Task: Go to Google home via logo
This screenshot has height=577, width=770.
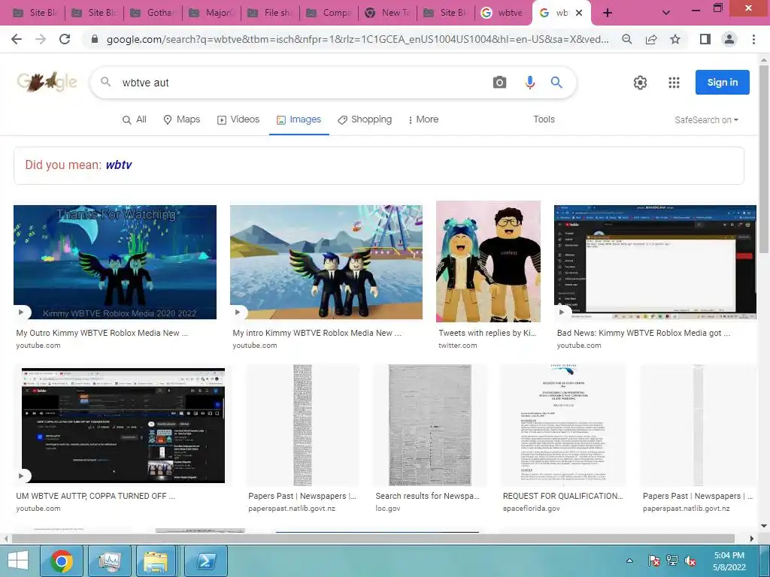Action: tap(47, 82)
